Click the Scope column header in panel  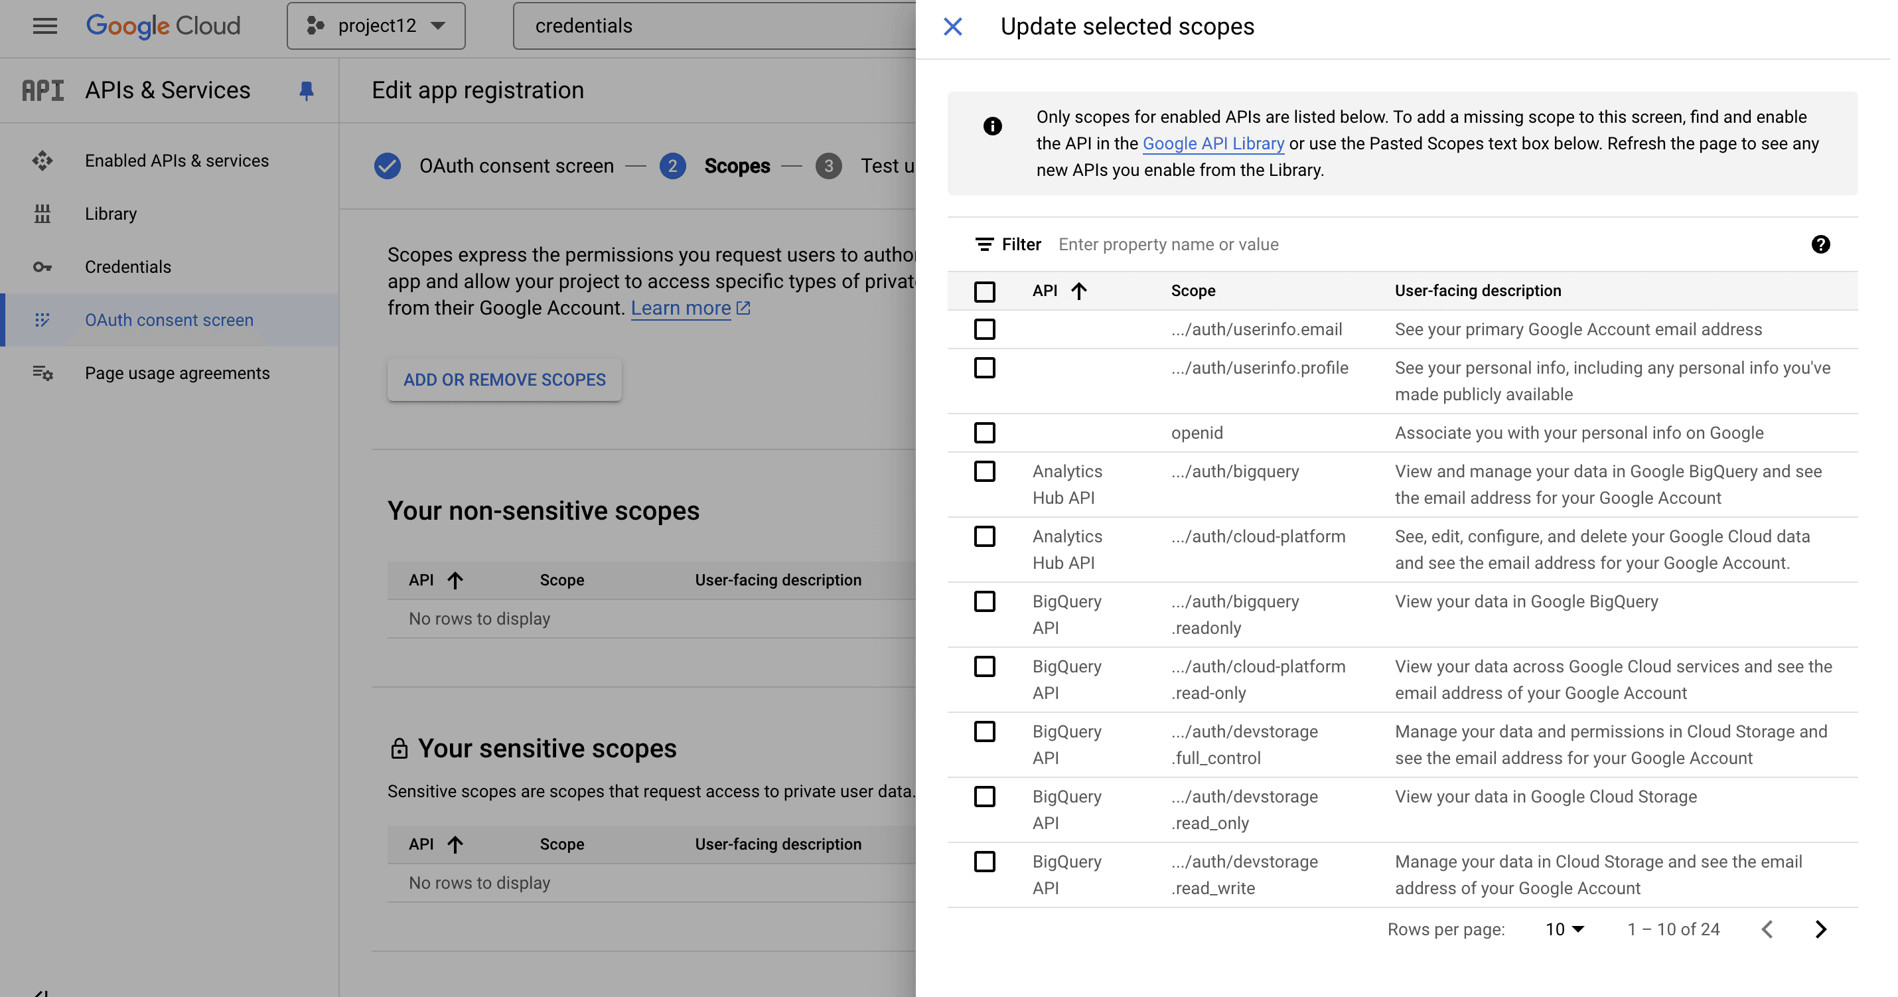pyautogui.click(x=1194, y=291)
